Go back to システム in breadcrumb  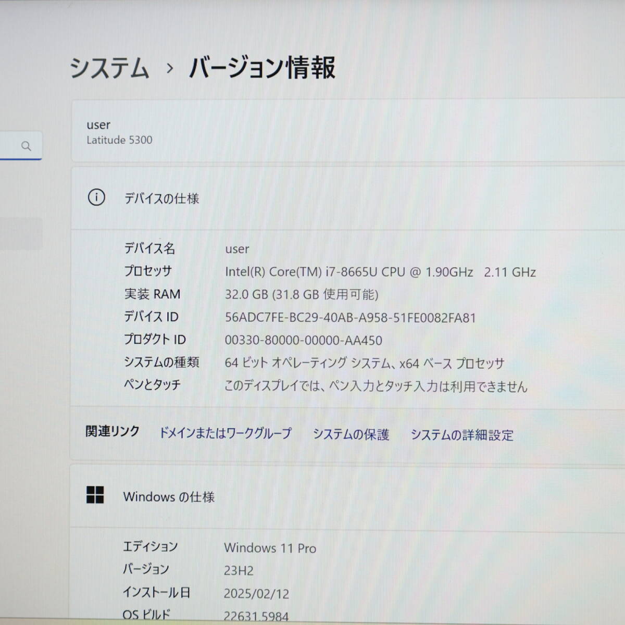(x=109, y=68)
